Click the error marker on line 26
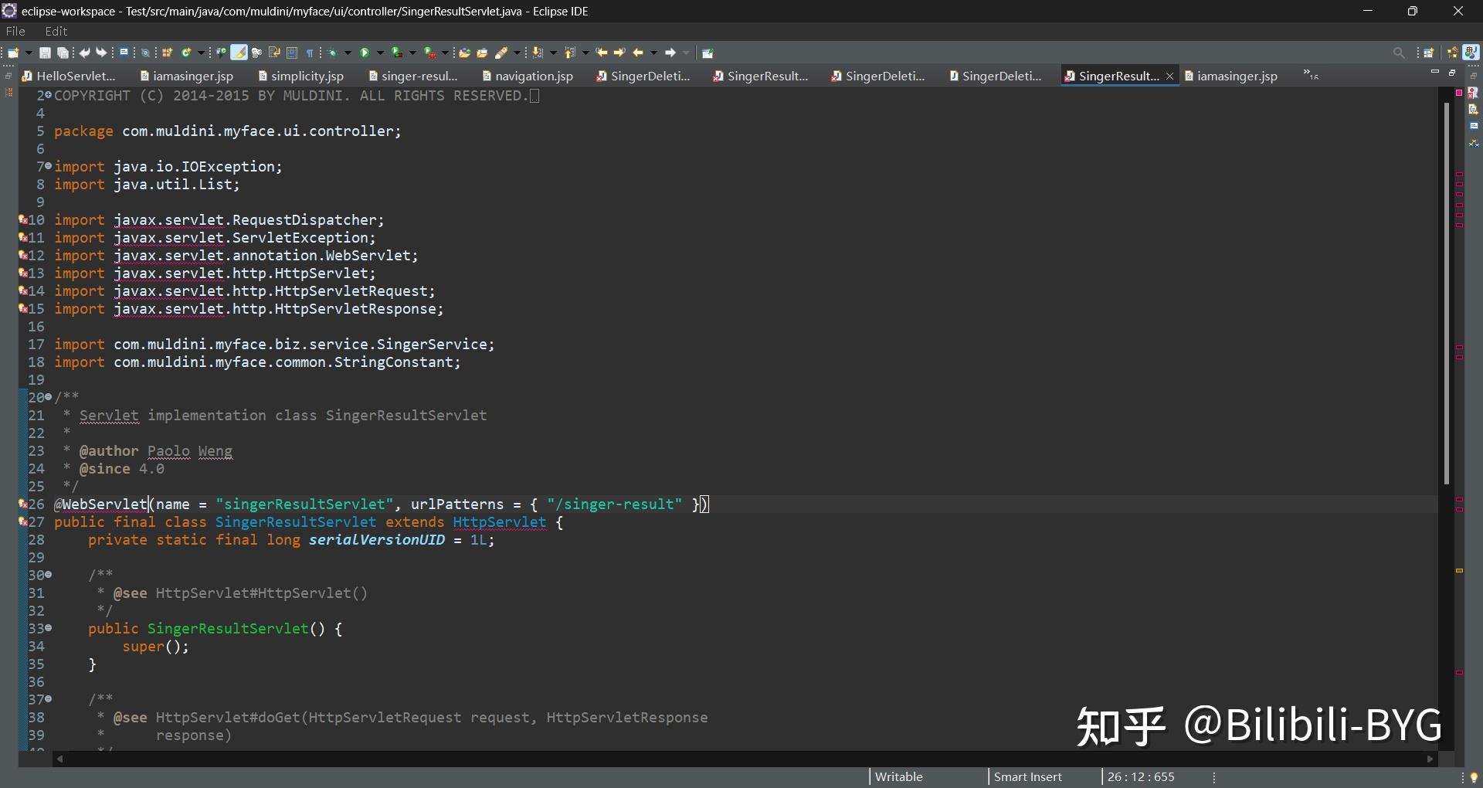This screenshot has height=788, width=1483. click(x=23, y=504)
